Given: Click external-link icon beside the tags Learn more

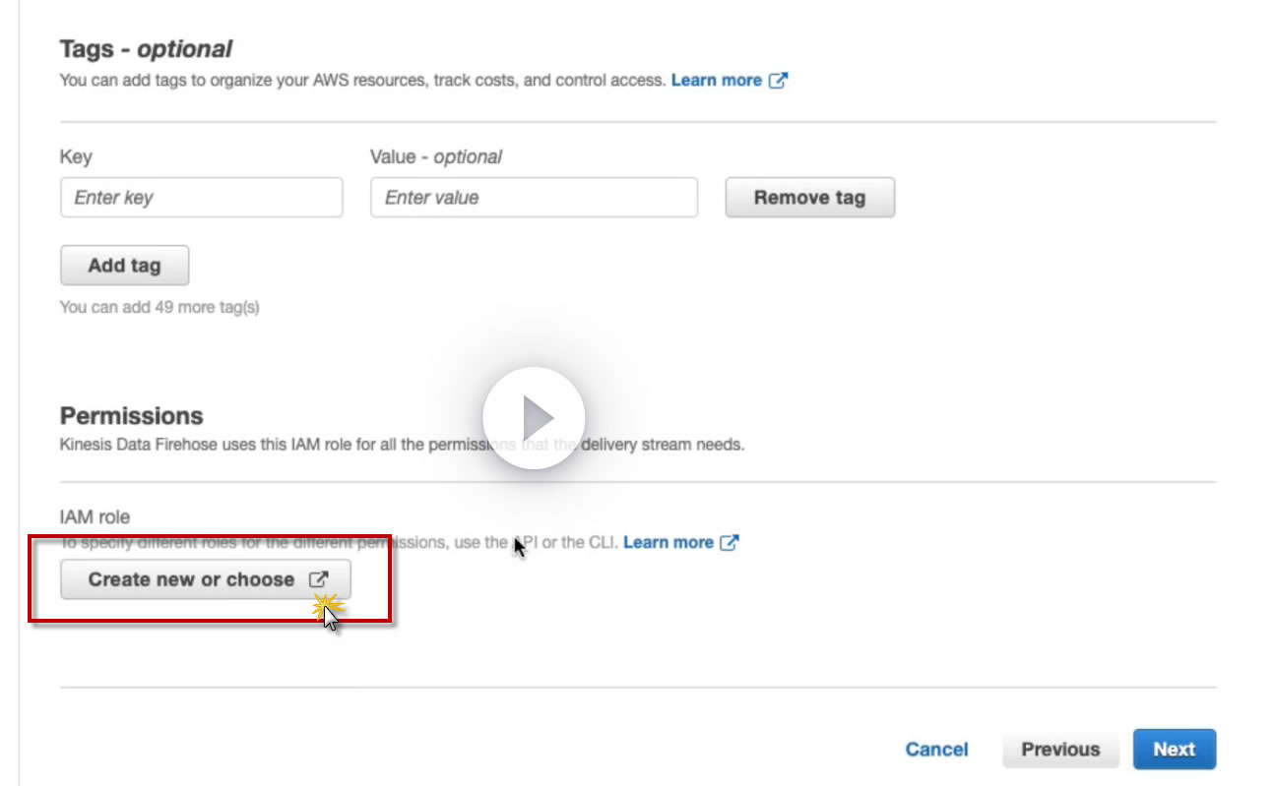Looking at the screenshot, I should click(779, 80).
